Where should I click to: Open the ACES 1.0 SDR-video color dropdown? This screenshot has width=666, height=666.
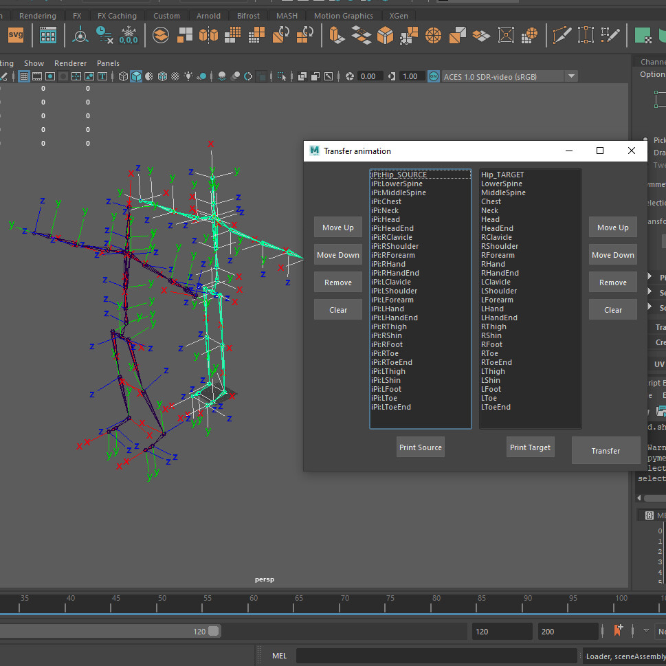point(571,76)
